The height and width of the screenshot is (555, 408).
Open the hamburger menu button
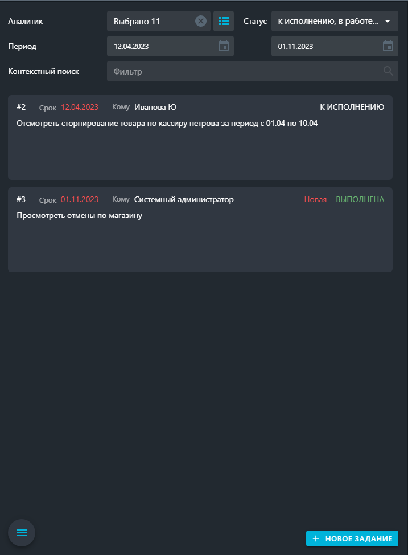pyautogui.click(x=22, y=533)
